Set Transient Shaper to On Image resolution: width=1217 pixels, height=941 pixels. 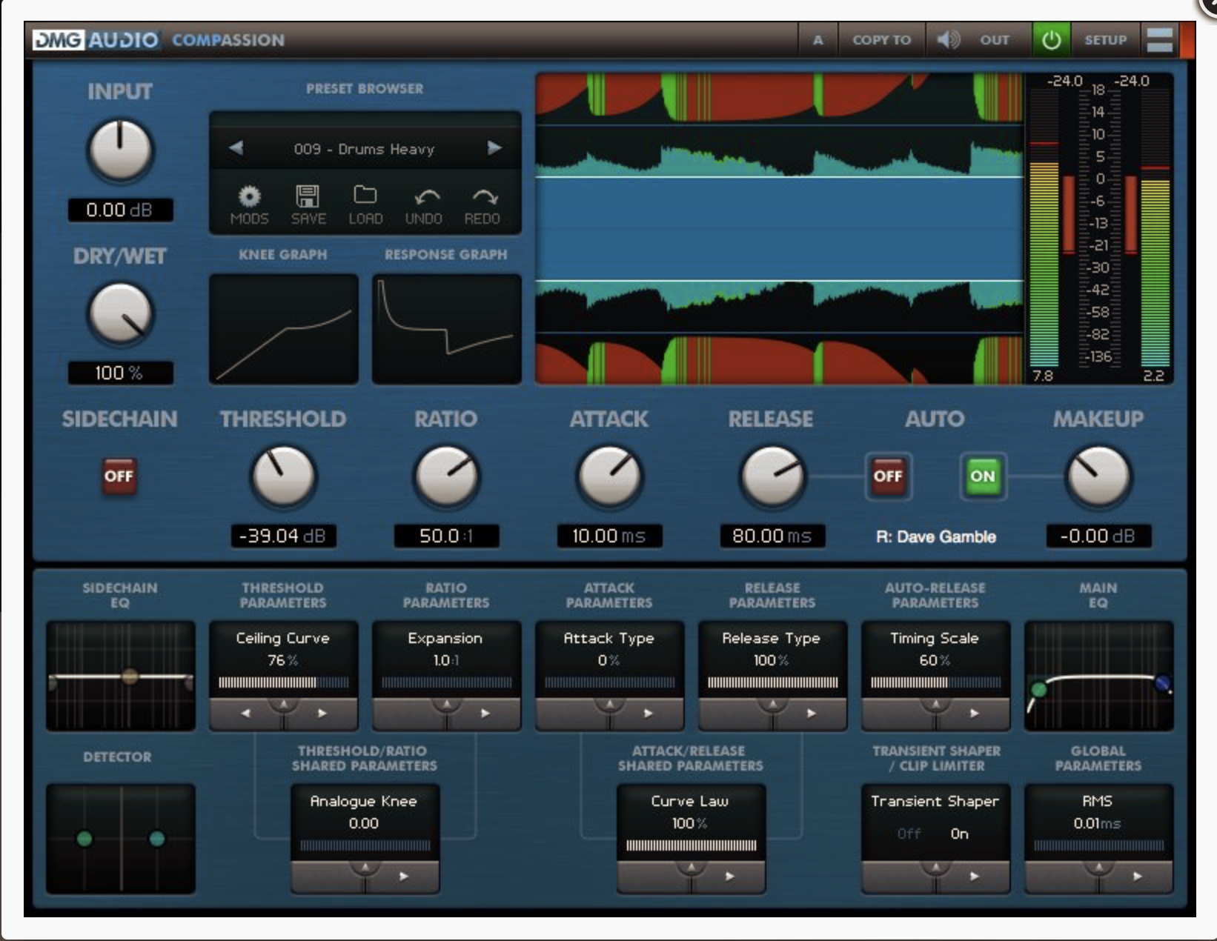[x=959, y=834]
